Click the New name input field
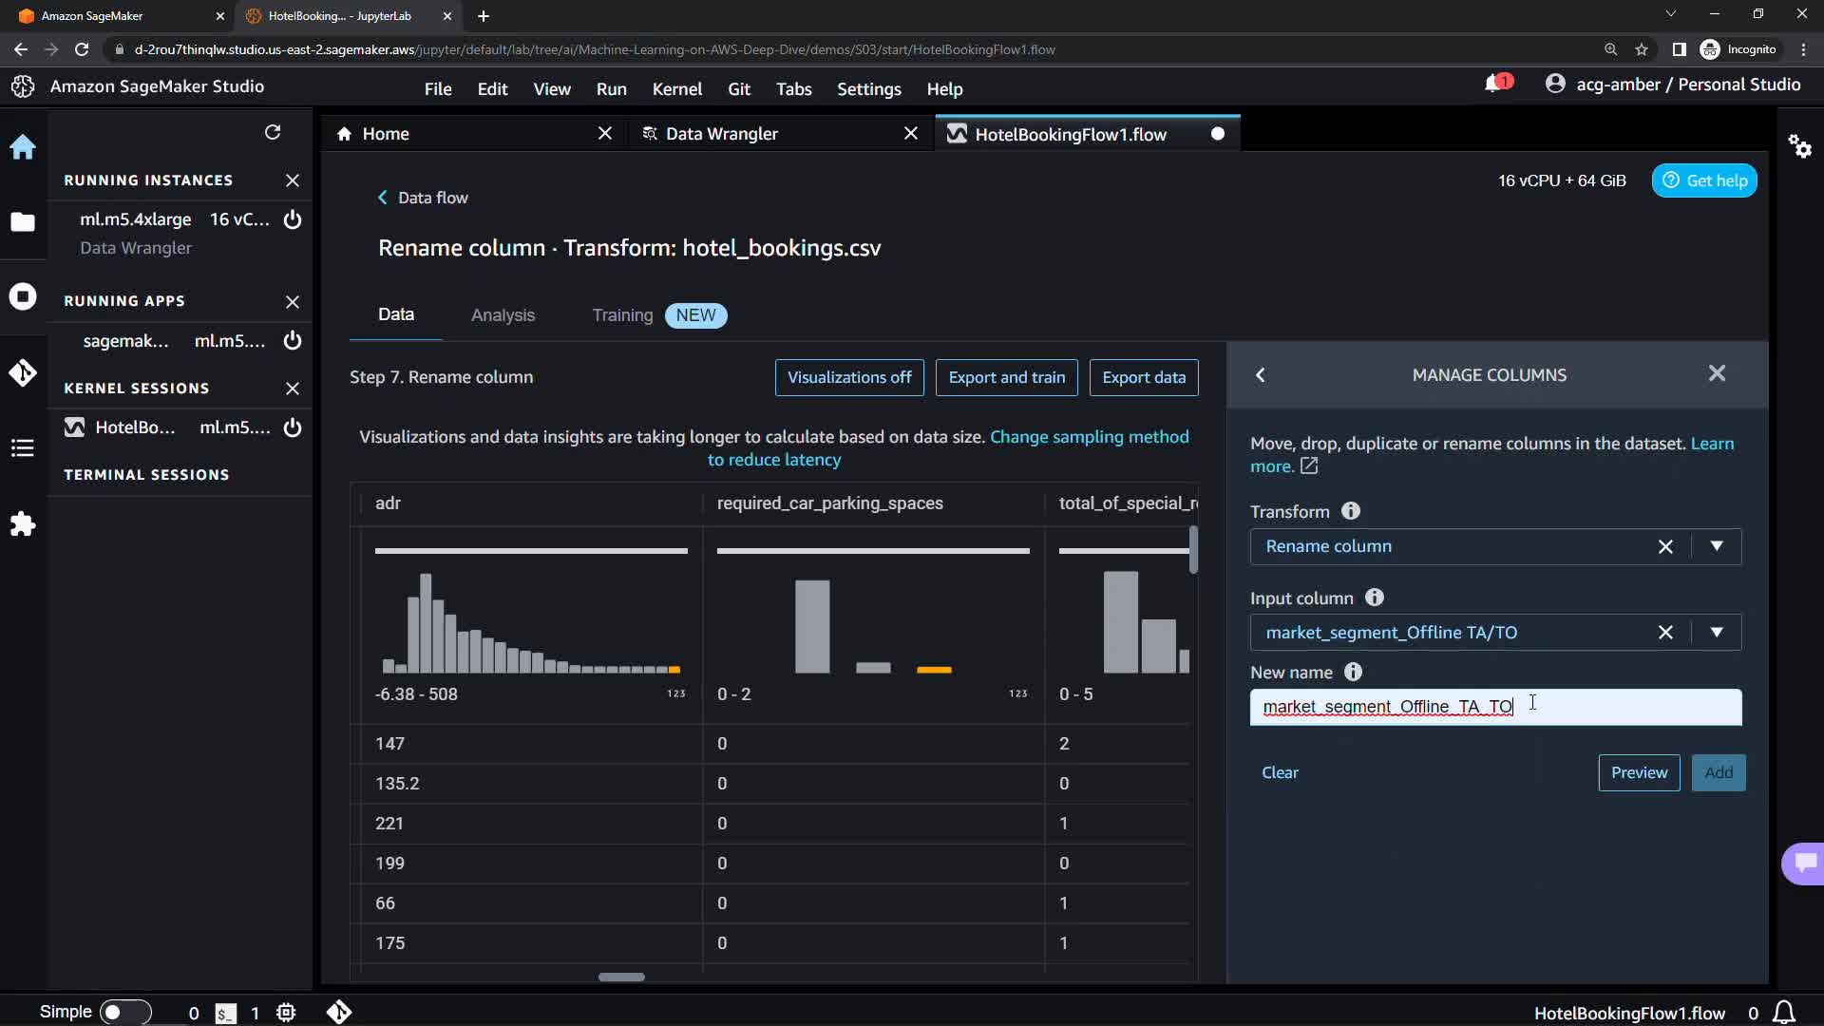This screenshot has width=1824, height=1026. click(x=1615, y=707)
